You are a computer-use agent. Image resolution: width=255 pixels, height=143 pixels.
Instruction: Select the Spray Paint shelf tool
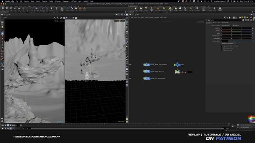[52, 9]
